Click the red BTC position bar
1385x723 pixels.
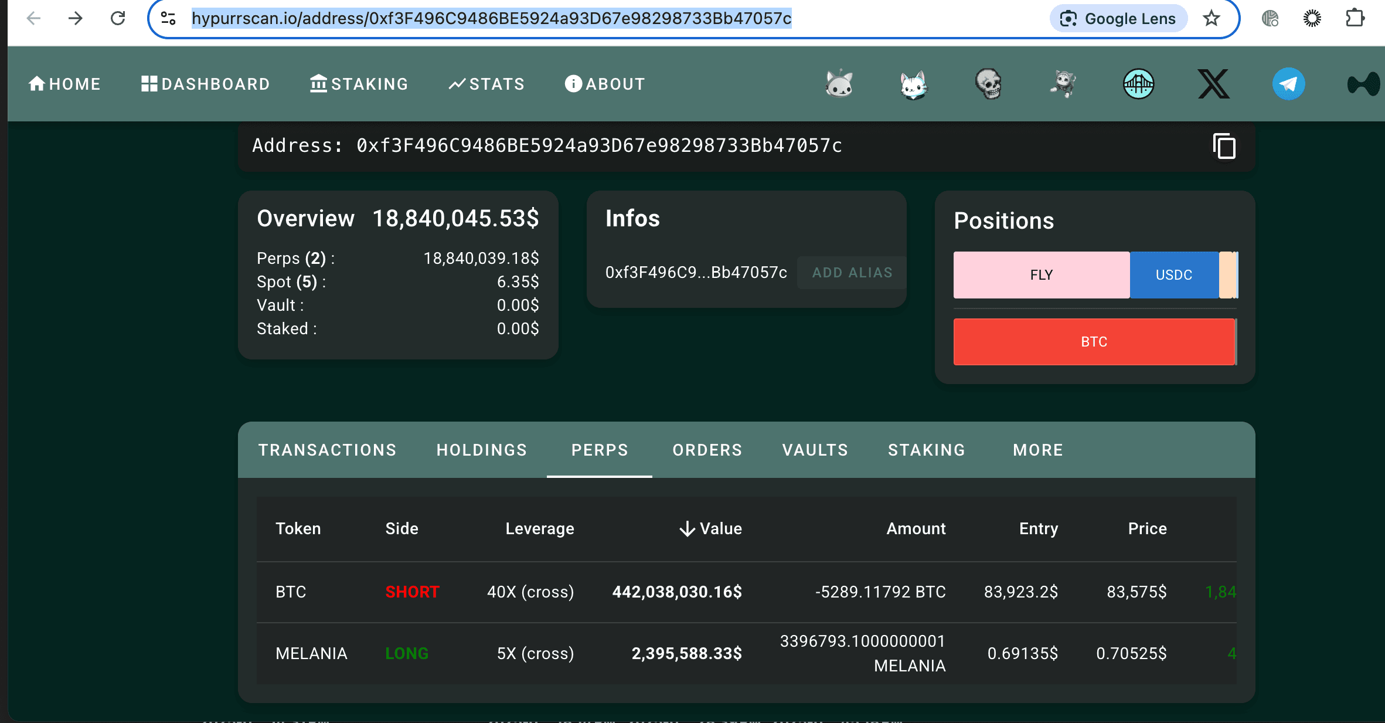click(1094, 342)
